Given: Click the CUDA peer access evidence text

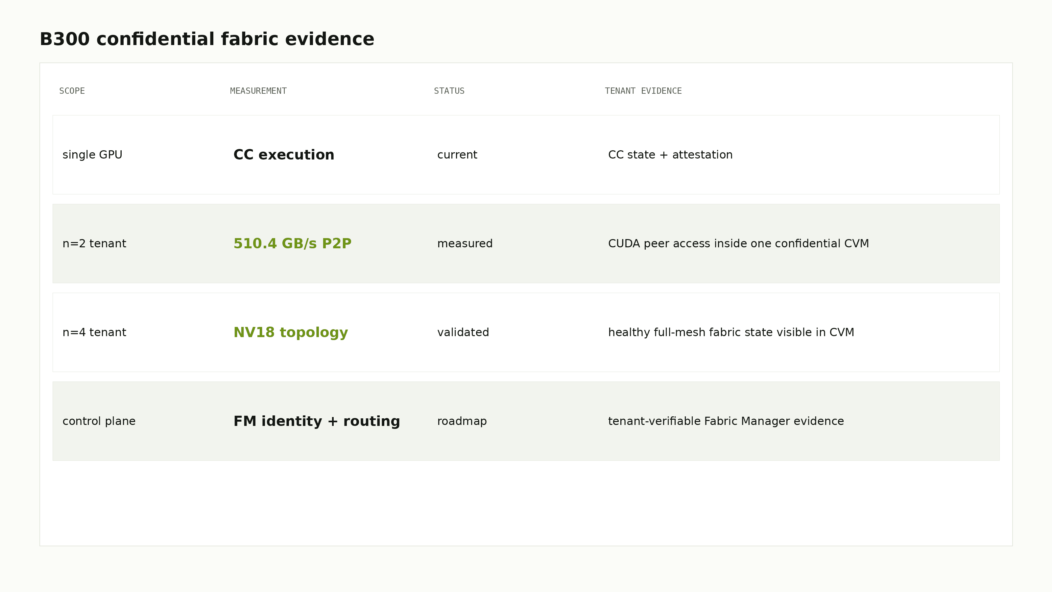Looking at the screenshot, I should pos(738,243).
